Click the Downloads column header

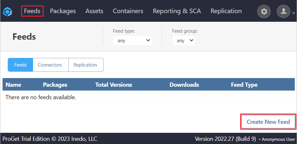click(184, 85)
